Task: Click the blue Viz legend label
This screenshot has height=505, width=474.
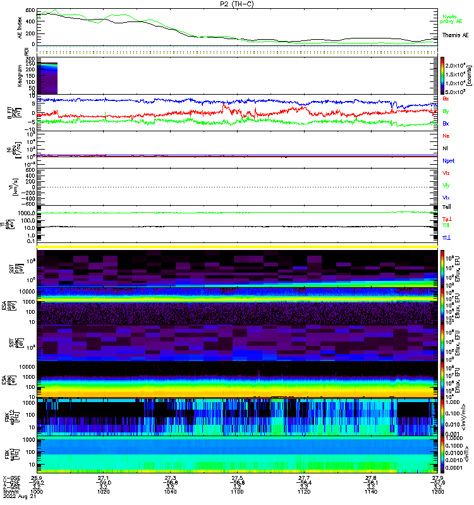Action: click(446, 198)
